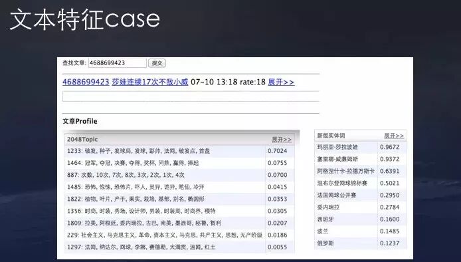Click entity score 0.1600
This screenshot has width=461, height=262.
[x=389, y=219]
